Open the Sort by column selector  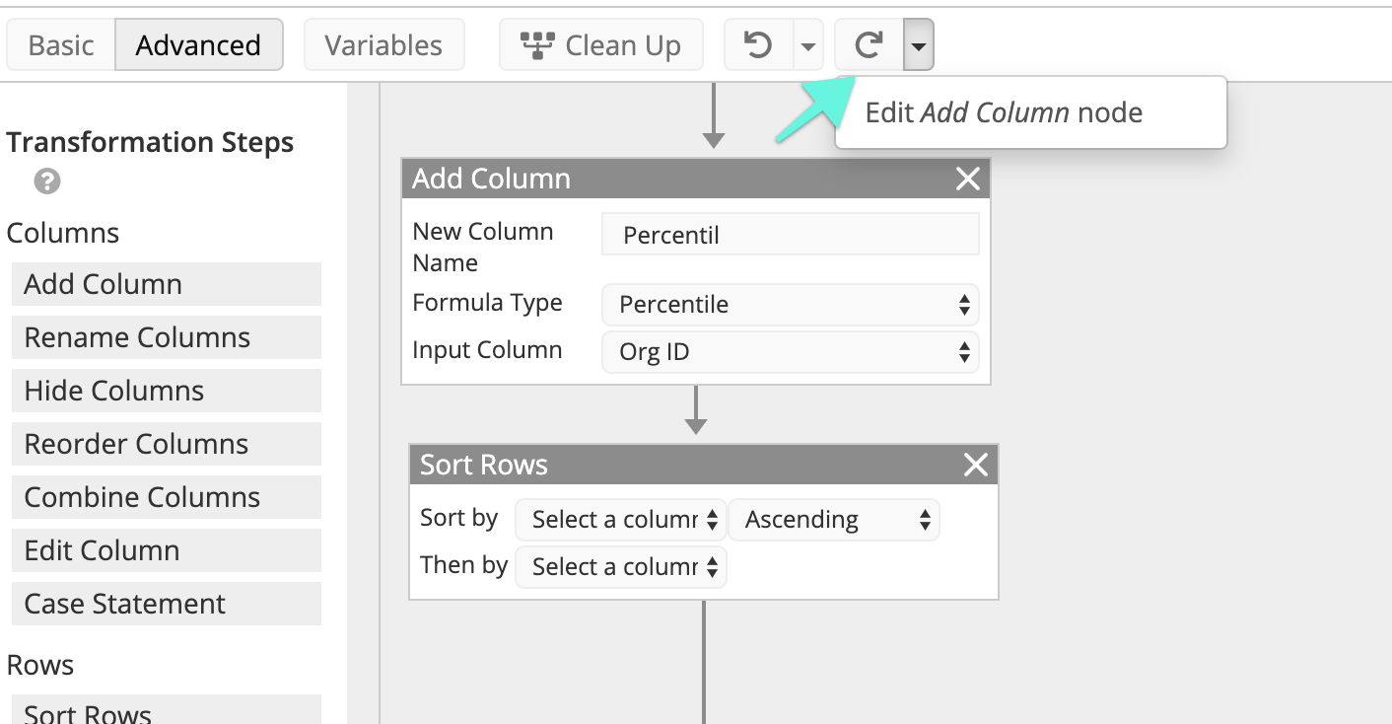pos(621,520)
